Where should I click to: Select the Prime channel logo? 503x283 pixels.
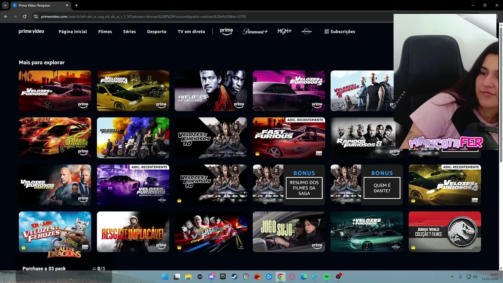pos(226,31)
